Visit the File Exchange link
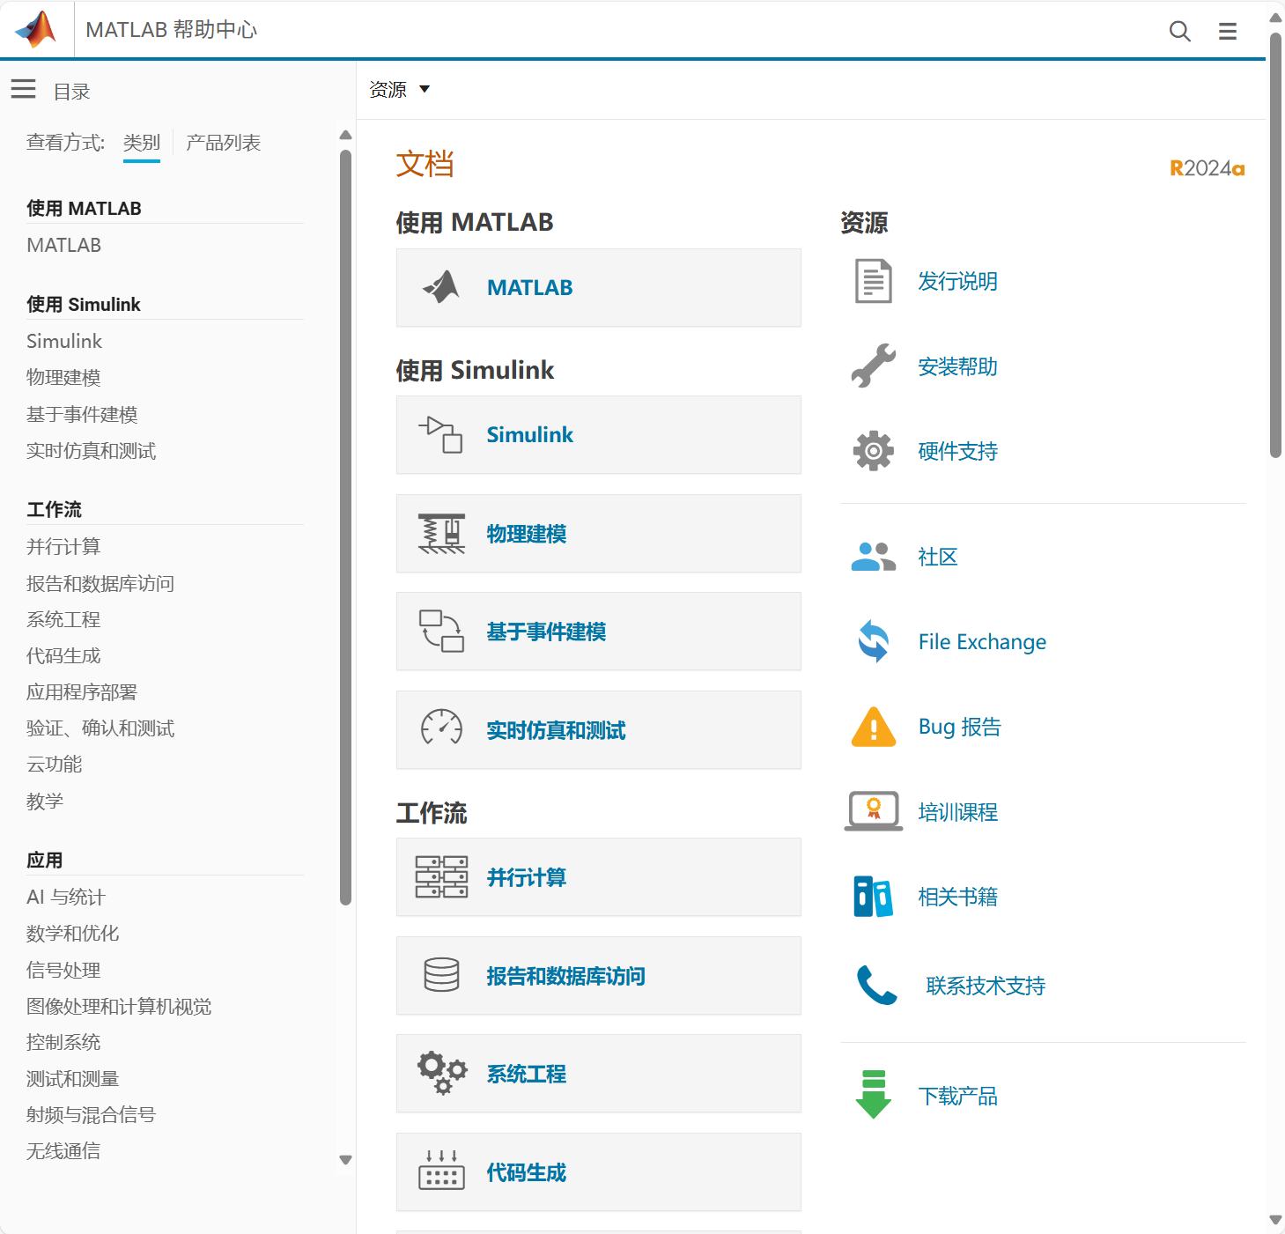The image size is (1285, 1234). click(982, 641)
